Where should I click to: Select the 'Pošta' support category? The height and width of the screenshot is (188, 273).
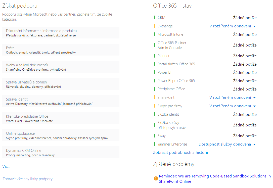[x=61, y=50]
